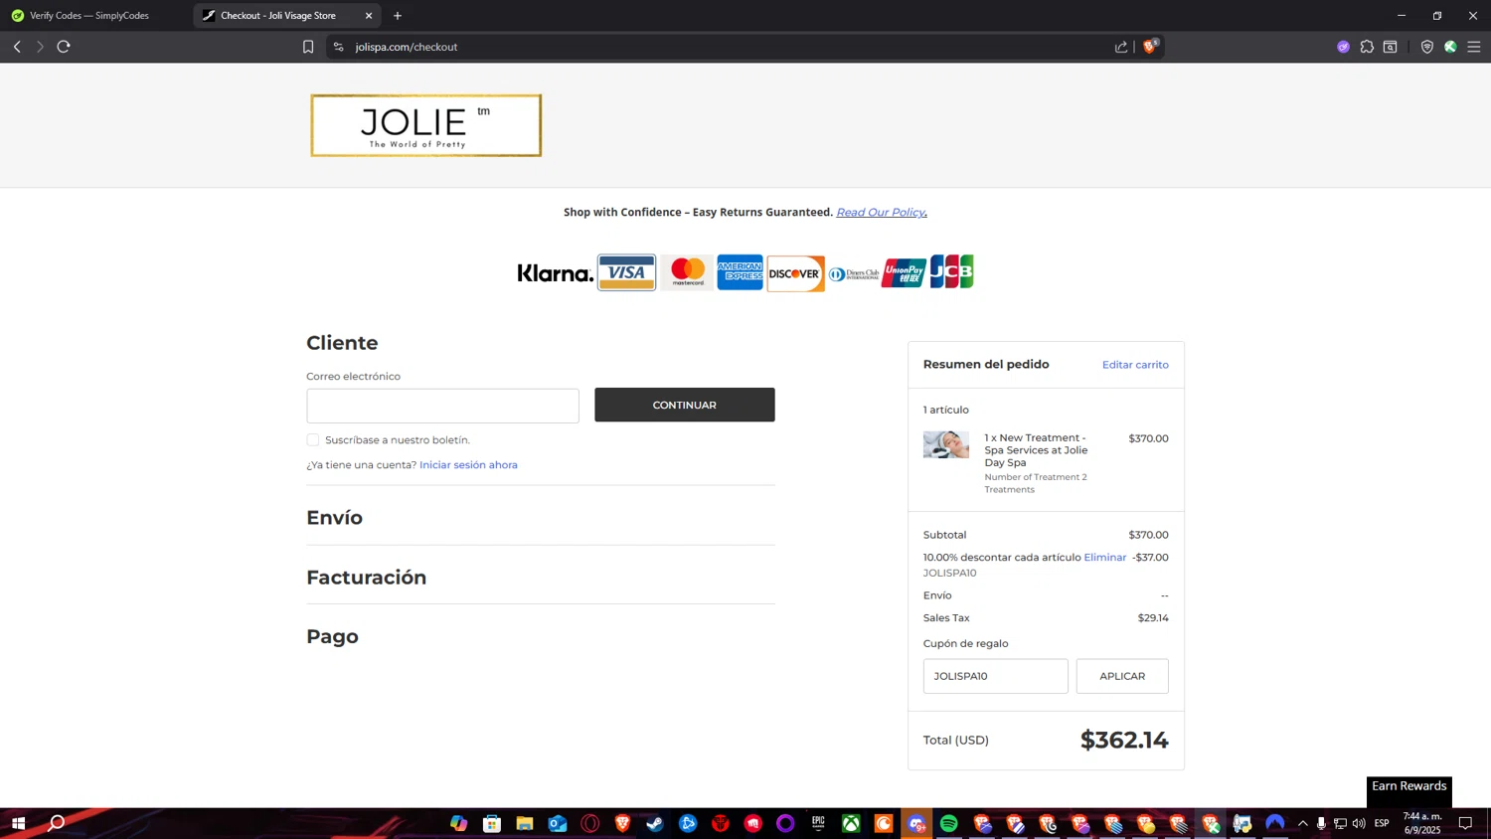Check the Suscríbase a nuestro boletín box
The height and width of the screenshot is (839, 1491).
tap(313, 439)
